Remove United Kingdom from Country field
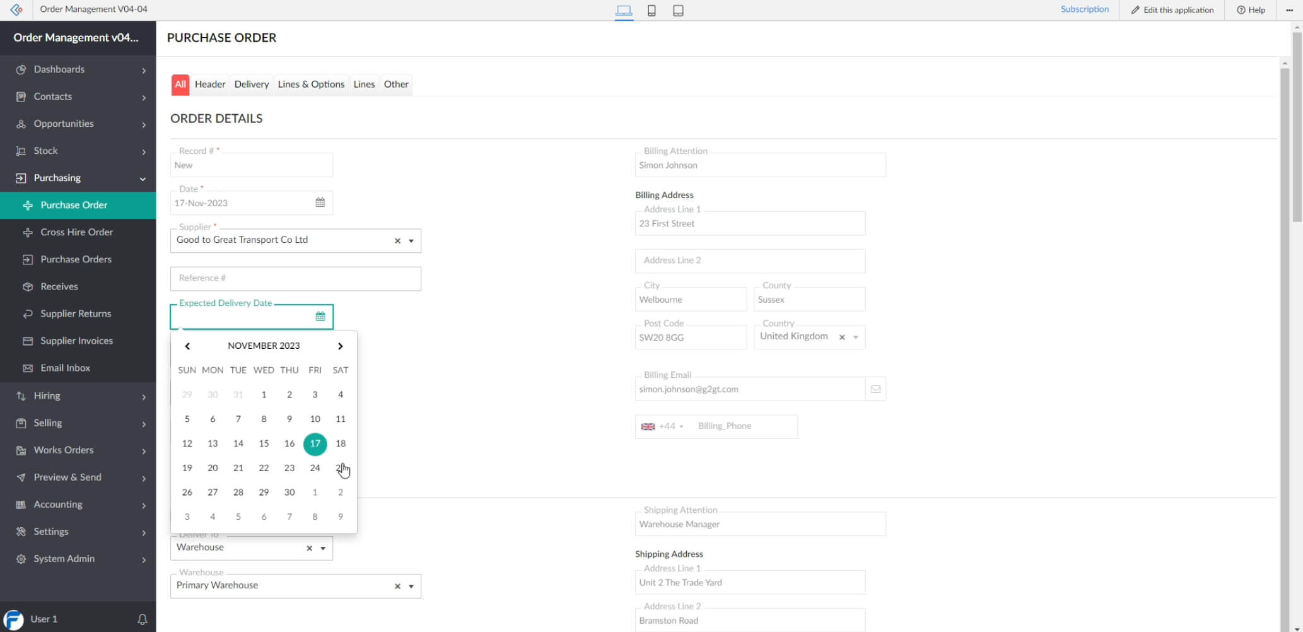 pos(843,337)
